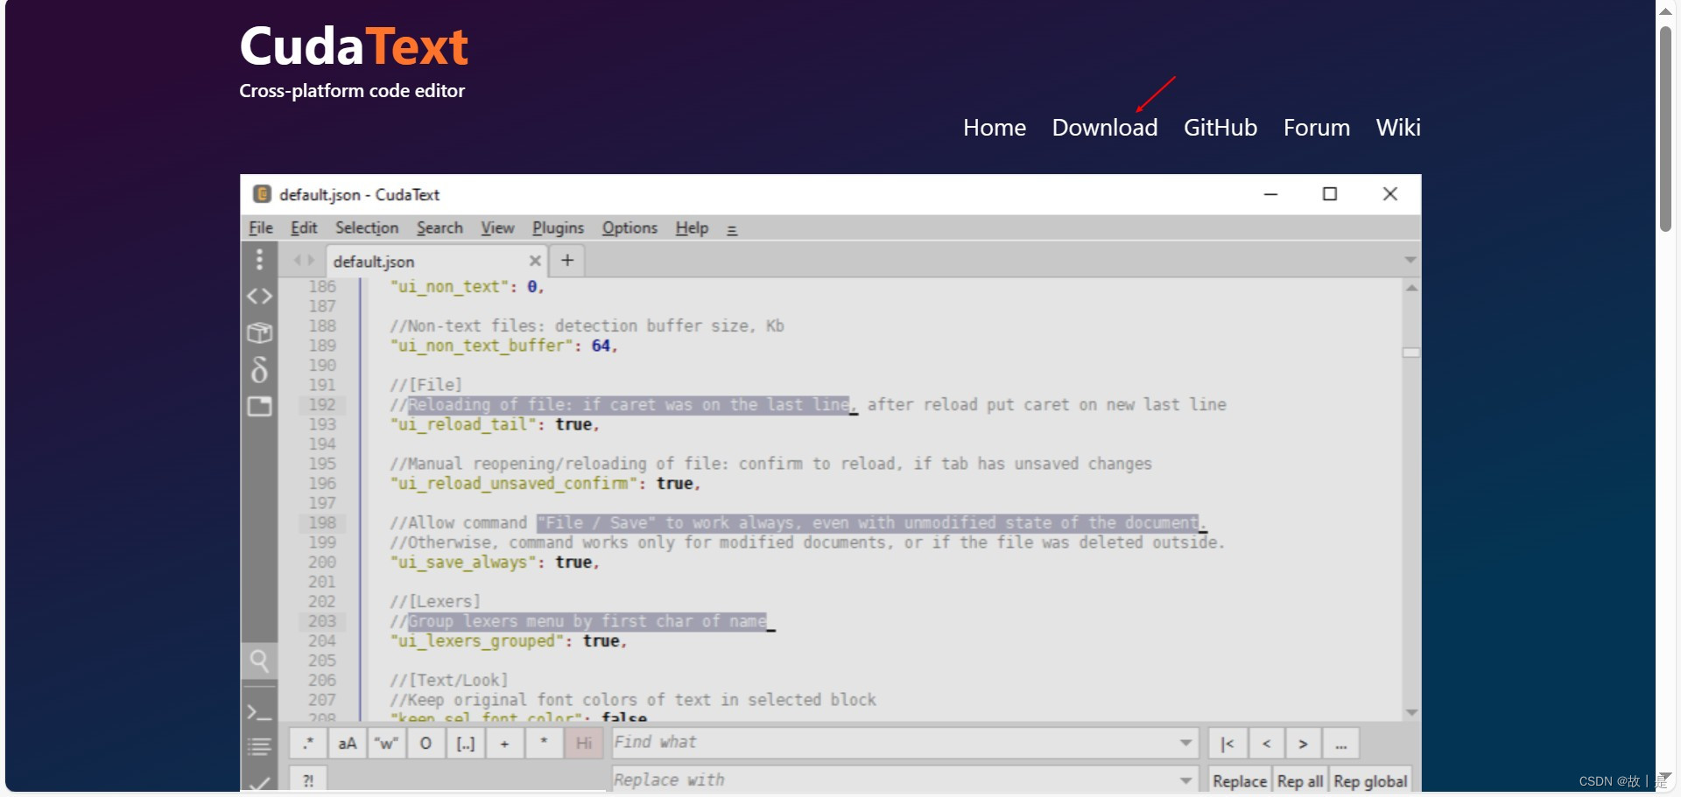The height and width of the screenshot is (797, 1681).
Task: Toggle multi-line plus option in find bar
Action: click(504, 744)
